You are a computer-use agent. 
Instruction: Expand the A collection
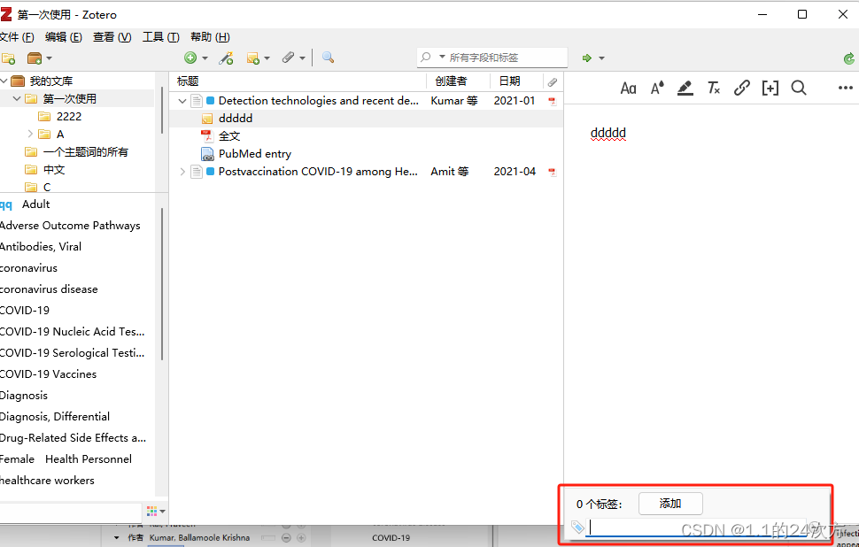[30, 134]
